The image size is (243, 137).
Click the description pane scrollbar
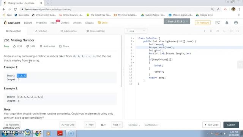point(121,61)
